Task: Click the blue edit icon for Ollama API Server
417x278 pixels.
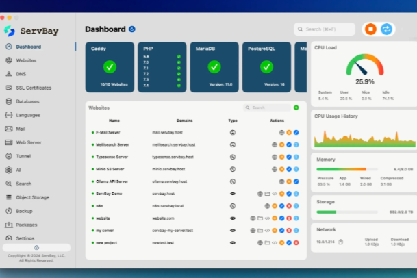Action: [x=296, y=181]
